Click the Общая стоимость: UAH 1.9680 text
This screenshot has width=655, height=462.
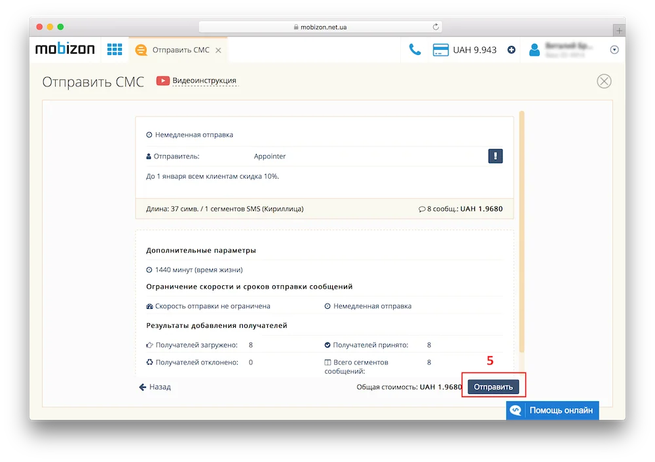[409, 387]
